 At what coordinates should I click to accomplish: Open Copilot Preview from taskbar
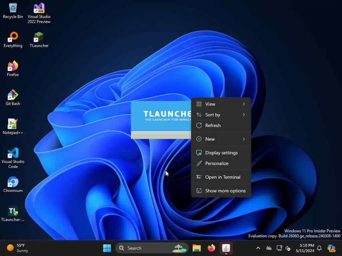[332, 248]
